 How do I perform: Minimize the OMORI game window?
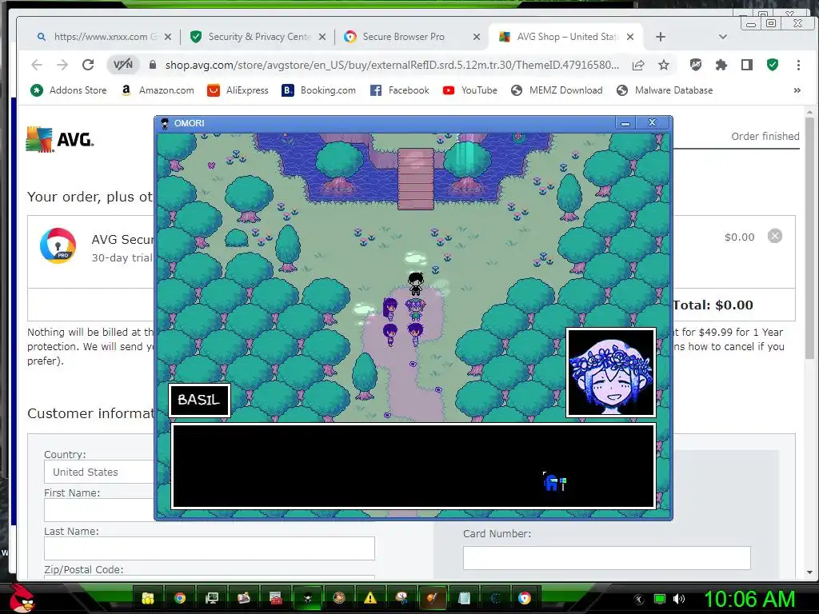[x=625, y=123]
